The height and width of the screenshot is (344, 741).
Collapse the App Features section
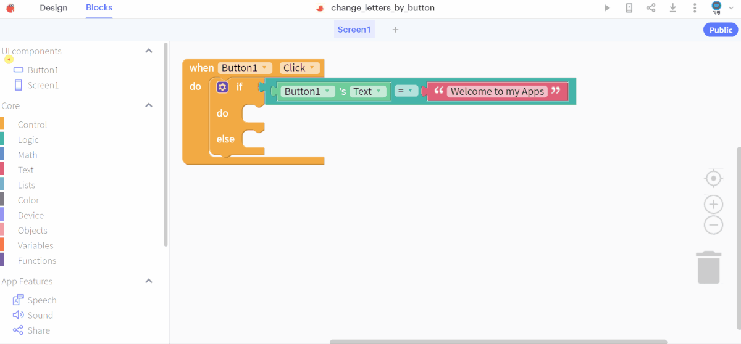(149, 281)
